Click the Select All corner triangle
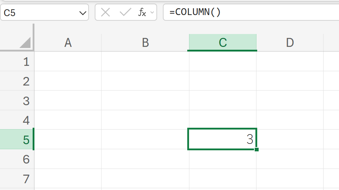 [25, 43]
